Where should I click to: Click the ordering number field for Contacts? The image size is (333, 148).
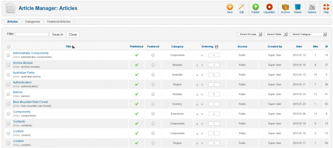coord(214,123)
